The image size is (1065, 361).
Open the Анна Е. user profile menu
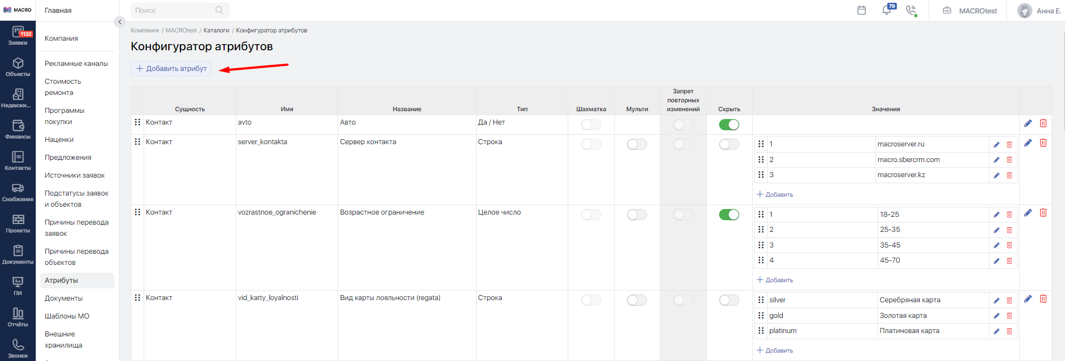1039,11
